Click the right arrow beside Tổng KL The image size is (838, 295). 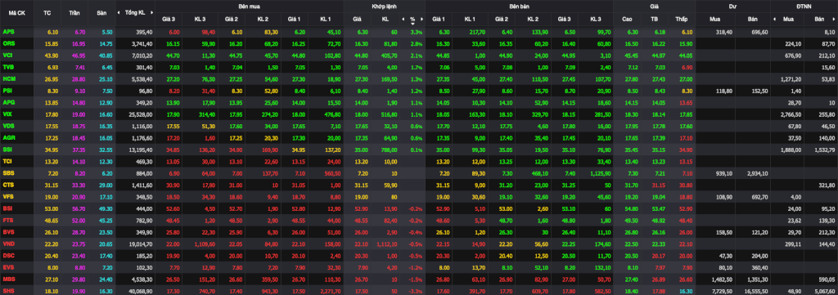(152, 12)
